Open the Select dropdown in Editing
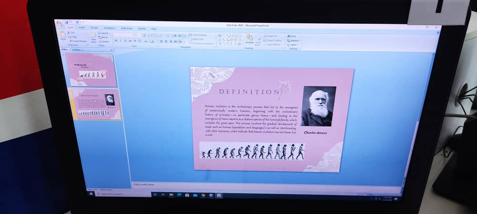This screenshot has height=214, width=477. pyautogui.click(x=293, y=45)
